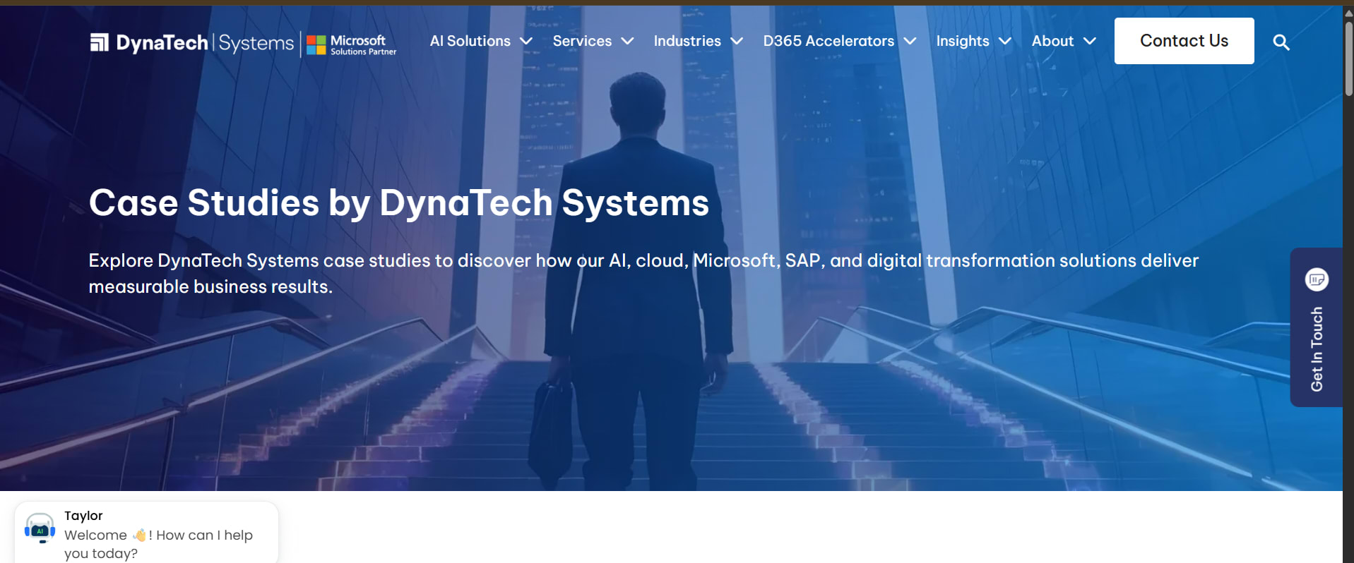Expand the Services dropdown chevron
This screenshot has height=563, width=1354.
click(626, 42)
